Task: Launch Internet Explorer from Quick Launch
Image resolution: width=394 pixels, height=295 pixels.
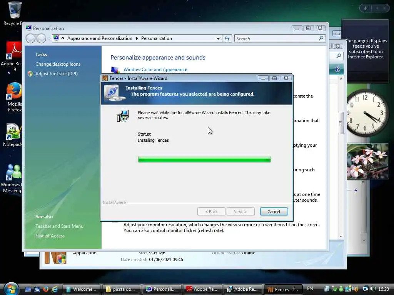Action: (x=55, y=289)
